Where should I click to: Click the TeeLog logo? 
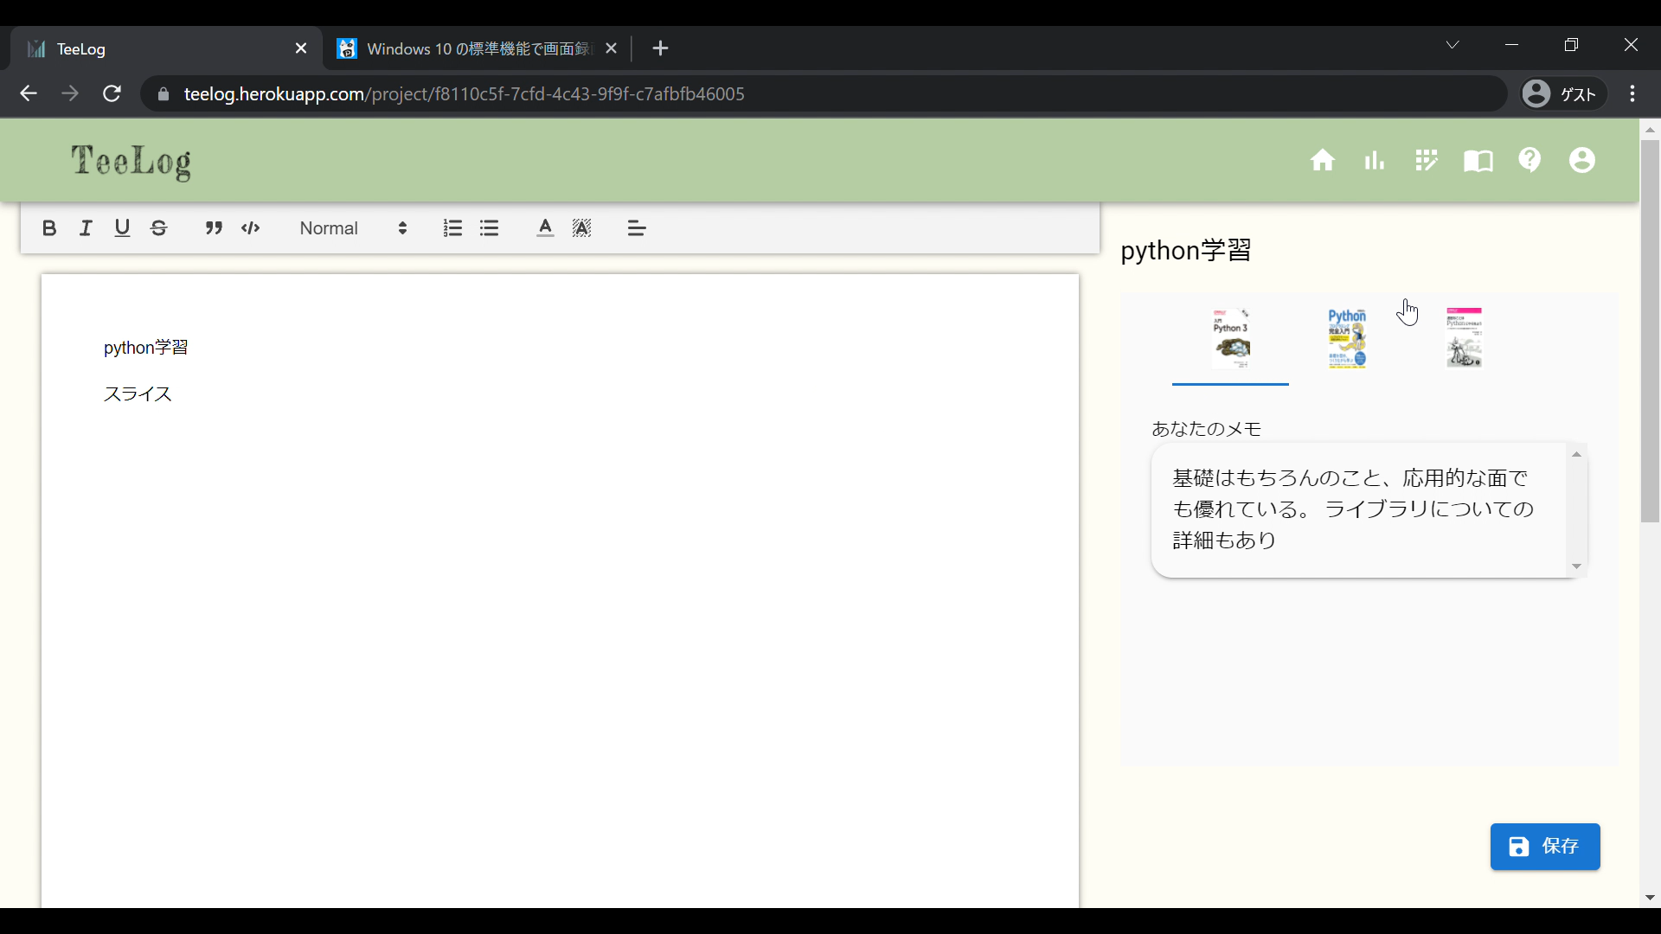[x=131, y=162]
